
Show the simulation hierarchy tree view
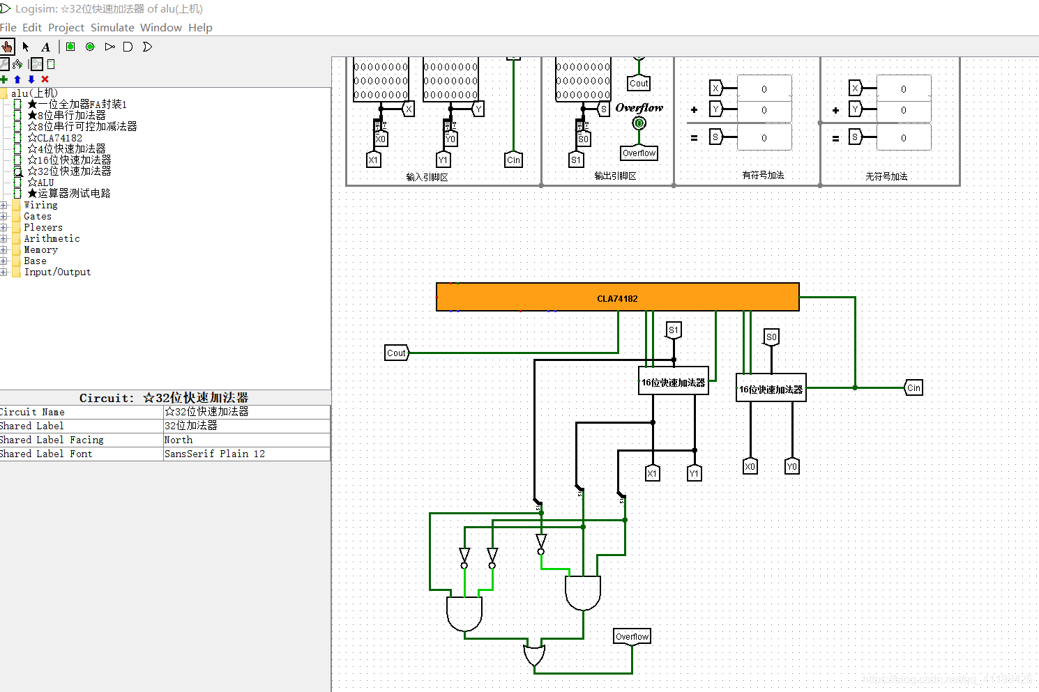(x=17, y=64)
